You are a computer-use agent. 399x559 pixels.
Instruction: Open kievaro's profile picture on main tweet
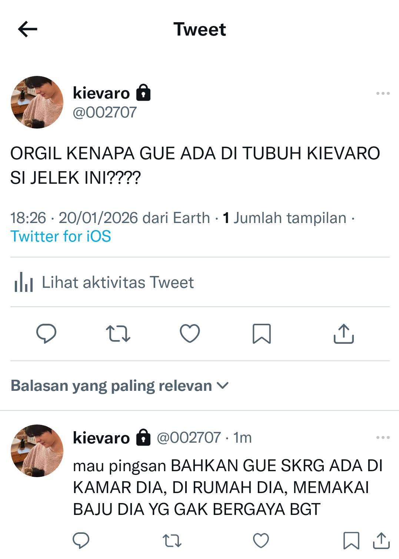(37, 102)
